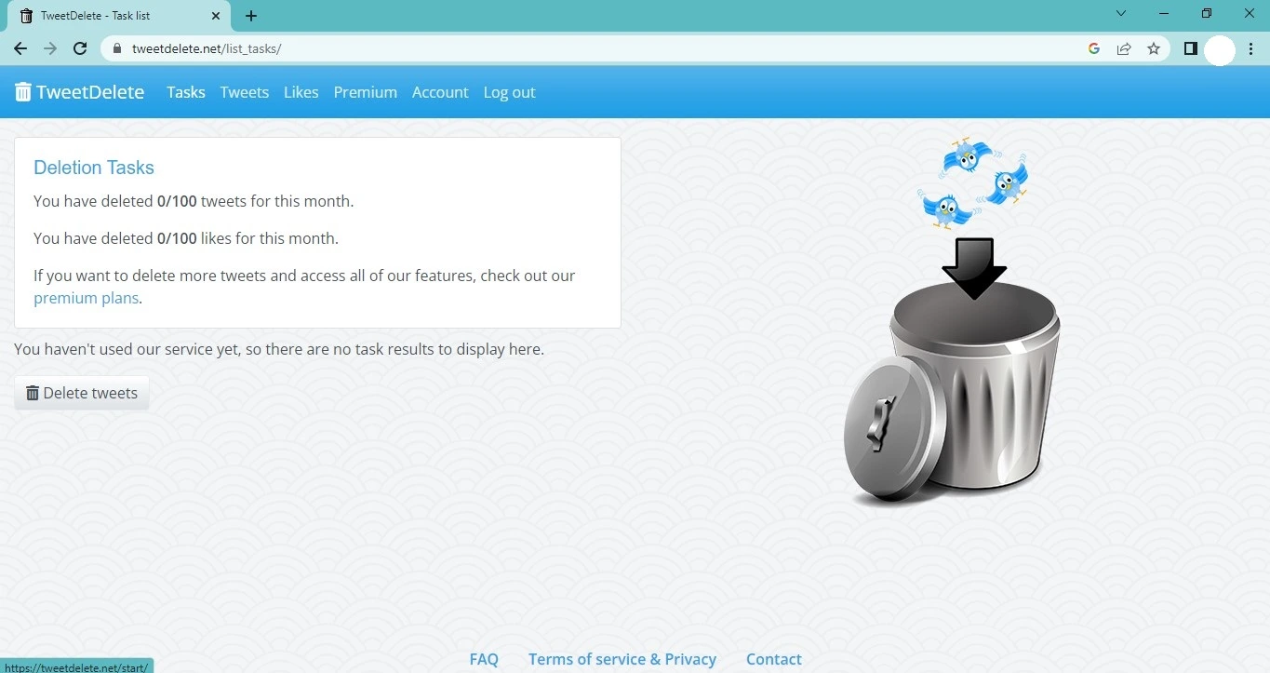1270x673 pixels.
Task: Open the Account menu item
Action: pos(440,92)
